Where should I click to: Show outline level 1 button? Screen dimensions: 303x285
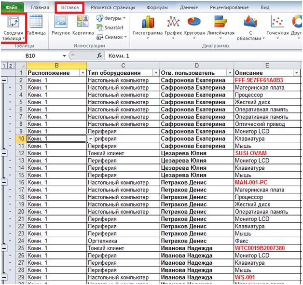pos(4,66)
